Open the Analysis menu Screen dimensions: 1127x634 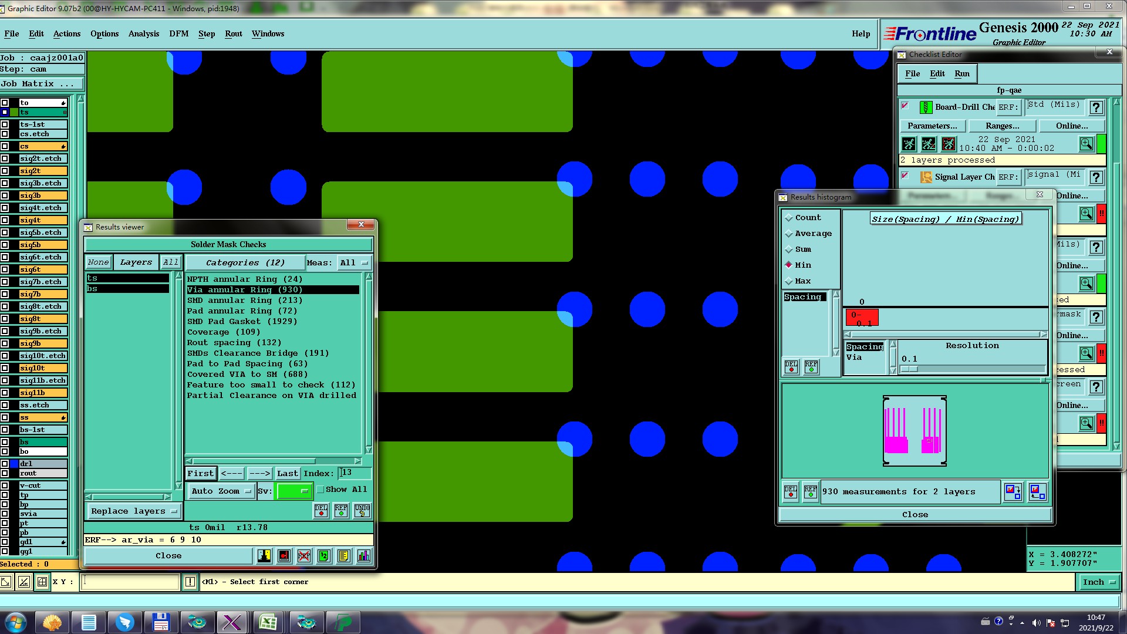click(143, 33)
